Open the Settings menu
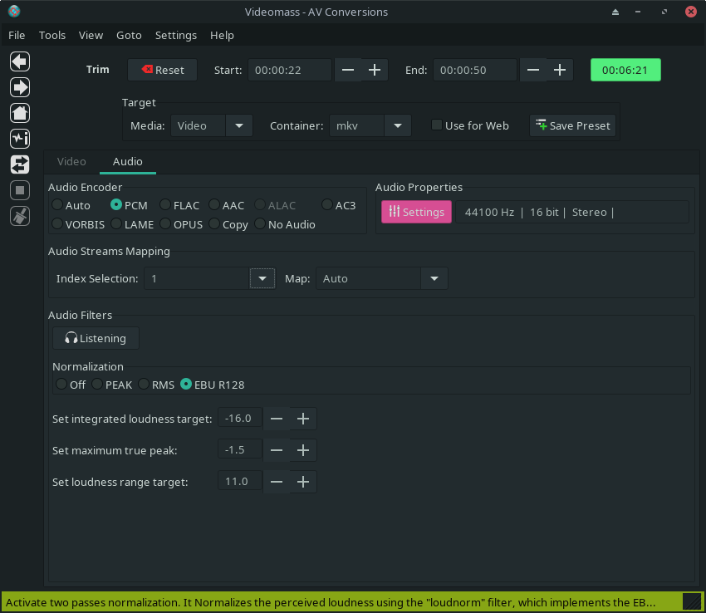 [x=176, y=35]
